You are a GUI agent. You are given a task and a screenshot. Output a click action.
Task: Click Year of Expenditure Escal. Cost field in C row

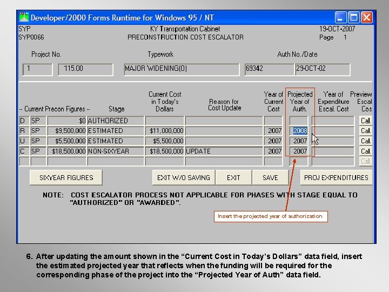pyautogui.click(x=333, y=151)
